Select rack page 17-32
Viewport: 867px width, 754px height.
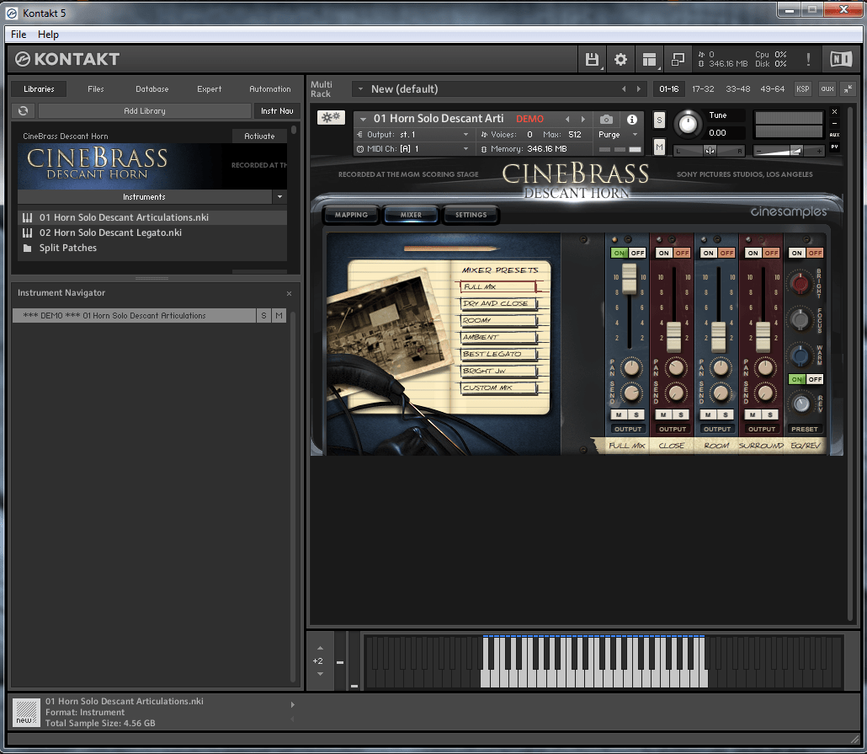[x=703, y=89]
